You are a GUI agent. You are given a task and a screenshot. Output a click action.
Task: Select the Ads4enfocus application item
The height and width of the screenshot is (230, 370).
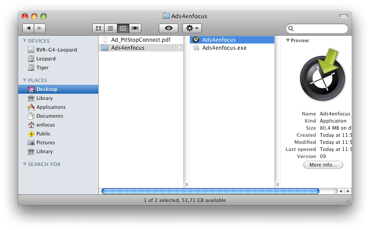(x=232, y=40)
